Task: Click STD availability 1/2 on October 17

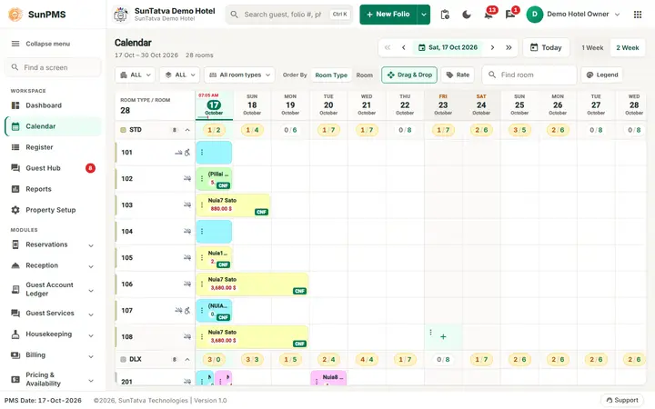Action: pyautogui.click(x=214, y=130)
